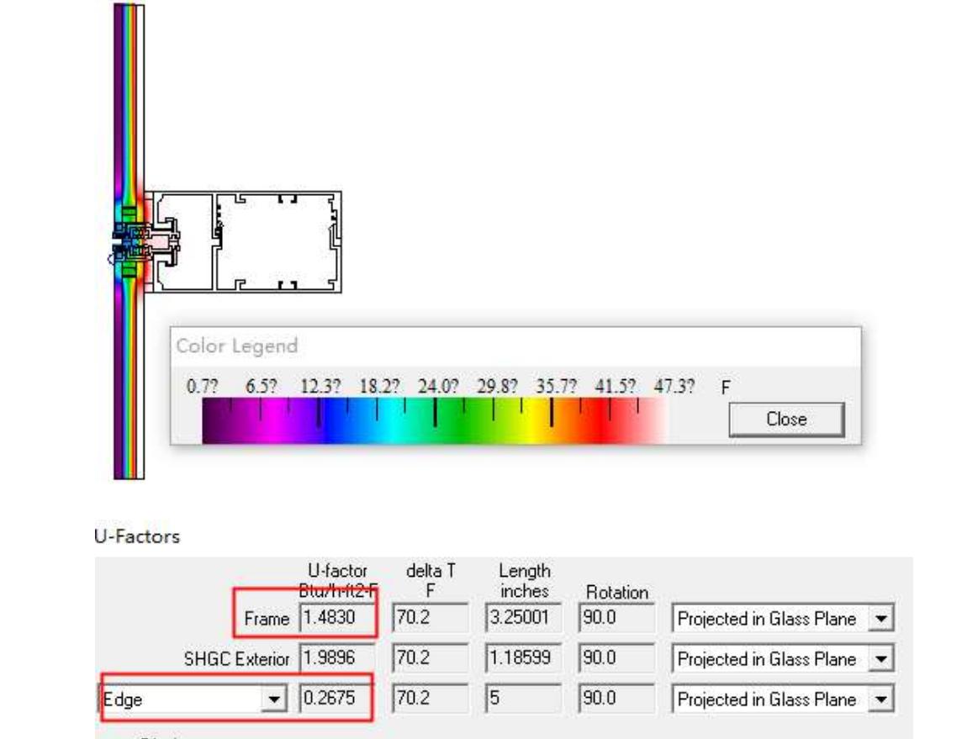
Task: Click the Edge U-factor field showing 0.2675
Action: point(336,699)
